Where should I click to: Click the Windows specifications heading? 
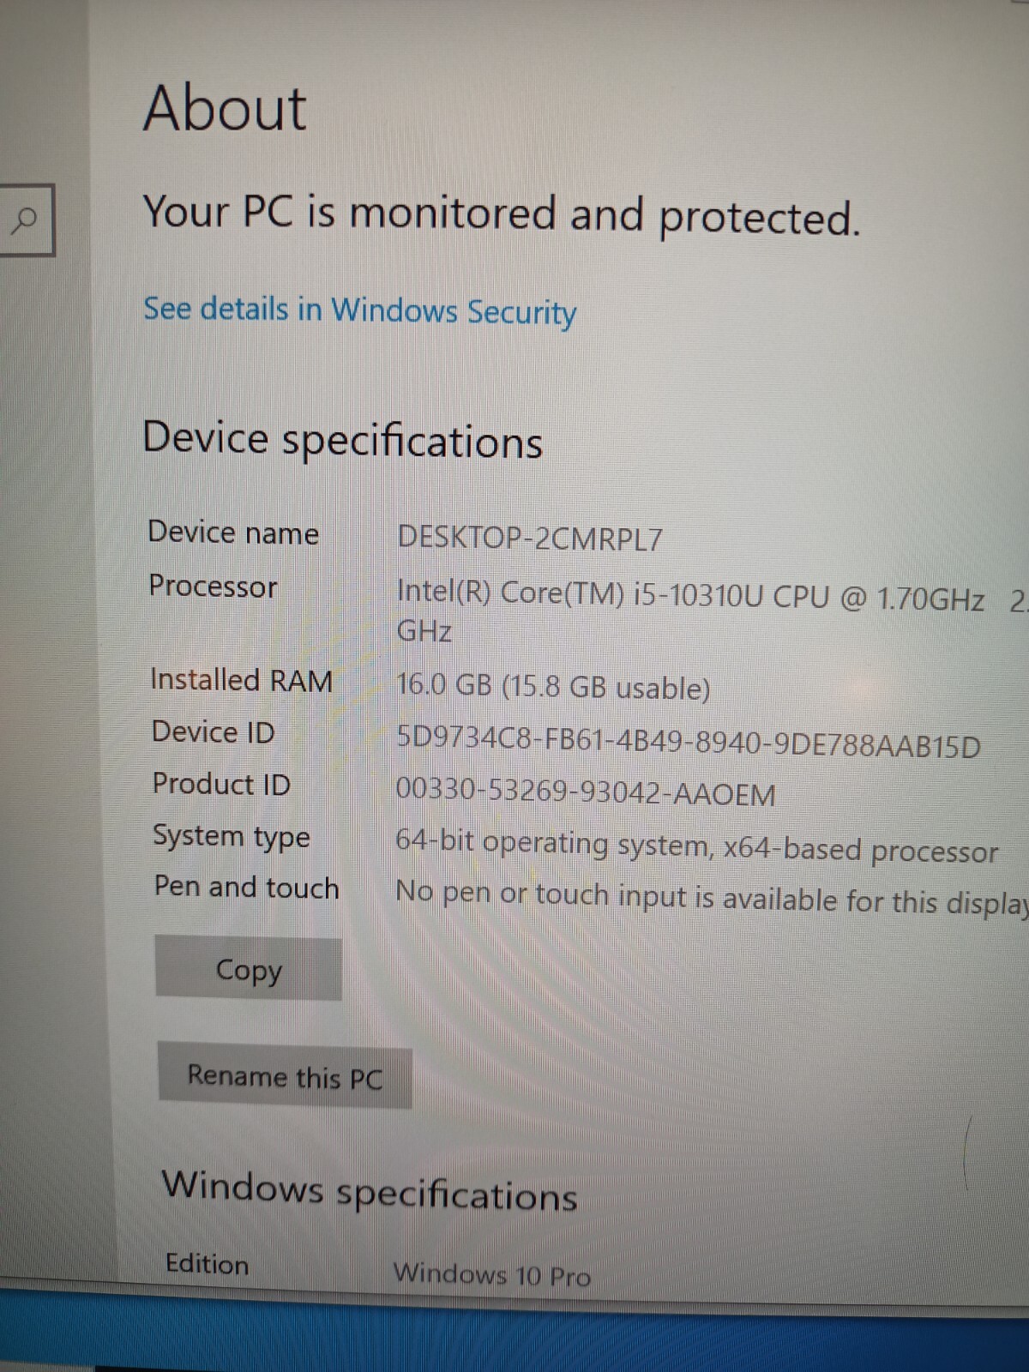pyautogui.click(x=370, y=1192)
